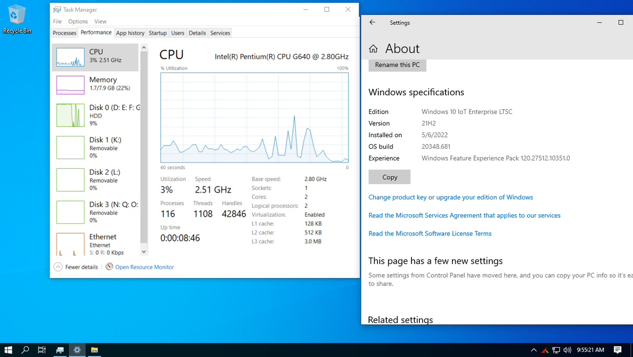
Task: Switch to the Processes tab
Action: click(64, 33)
